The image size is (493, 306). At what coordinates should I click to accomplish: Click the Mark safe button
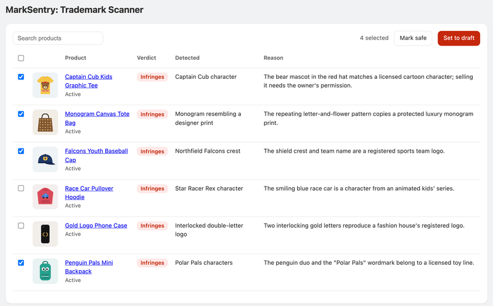(x=413, y=38)
